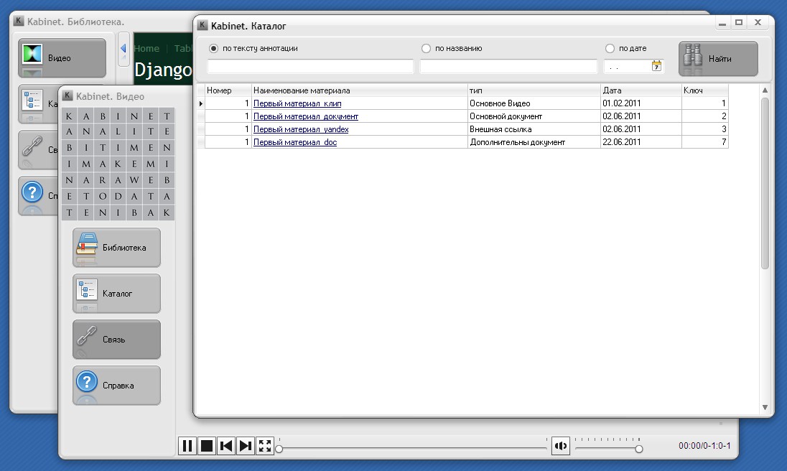Open link Первый материал_документ
The width and height of the screenshot is (787, 471).
tap(306, 116)
